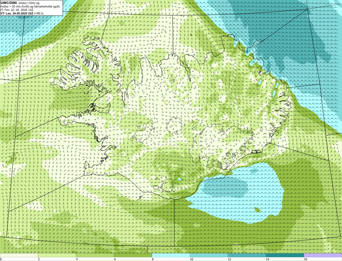Viewport: 342px width, 261px height.
Task: Click the 'UWC/DINI: Vindur (10m) og' title line
Action: (x=20, y=3)
